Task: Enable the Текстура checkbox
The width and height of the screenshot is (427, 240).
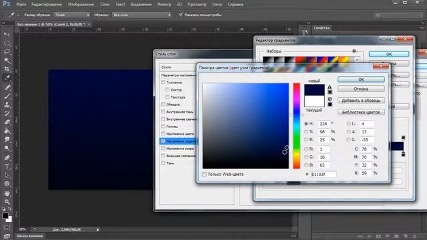Action: pos(167,97)
